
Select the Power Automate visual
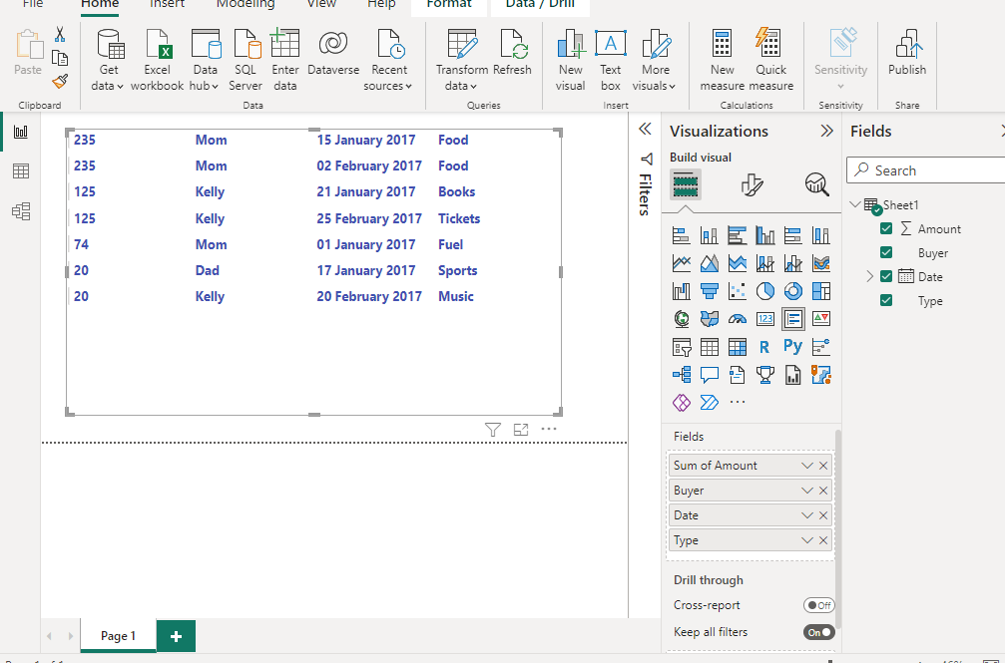(709, 402)
